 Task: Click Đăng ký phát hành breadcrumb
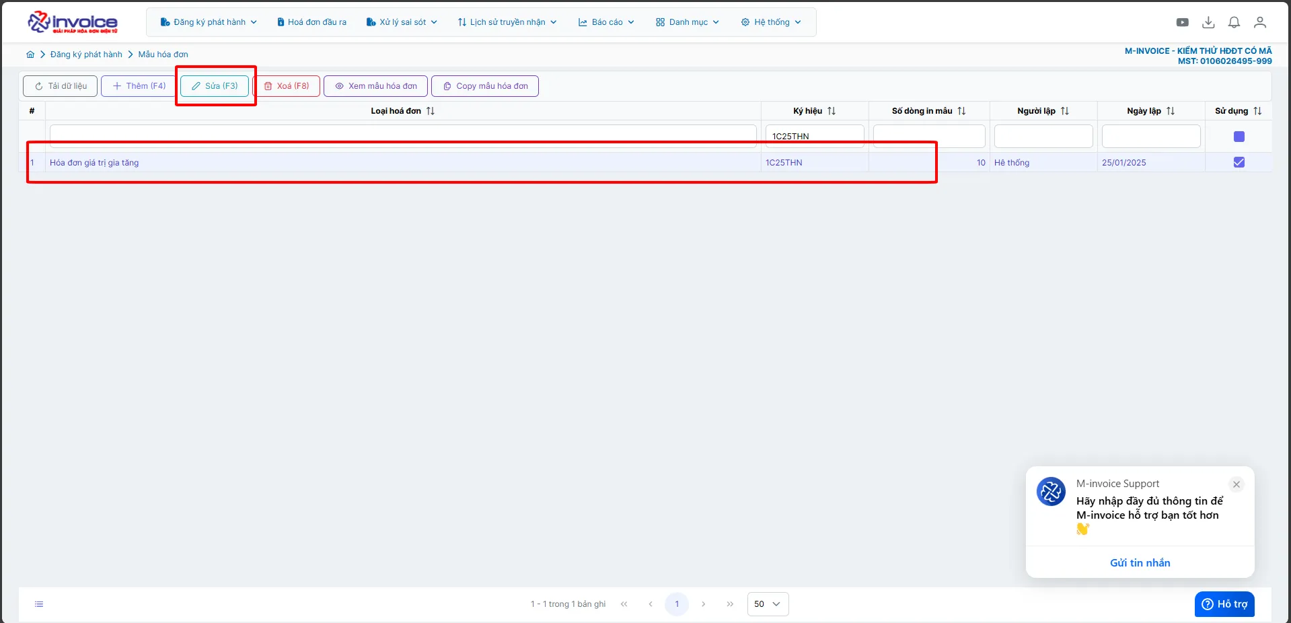pos(86,54)
